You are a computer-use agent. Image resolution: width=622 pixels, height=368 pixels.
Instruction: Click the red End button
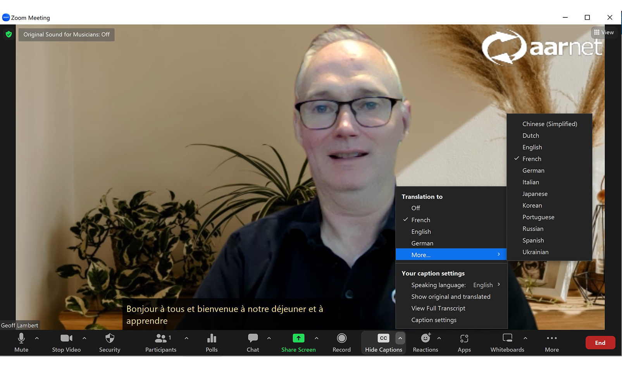click(600, 343)
